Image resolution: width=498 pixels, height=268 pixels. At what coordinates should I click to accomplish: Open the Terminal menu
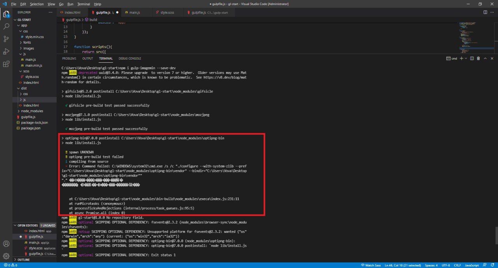coord(84,4)
